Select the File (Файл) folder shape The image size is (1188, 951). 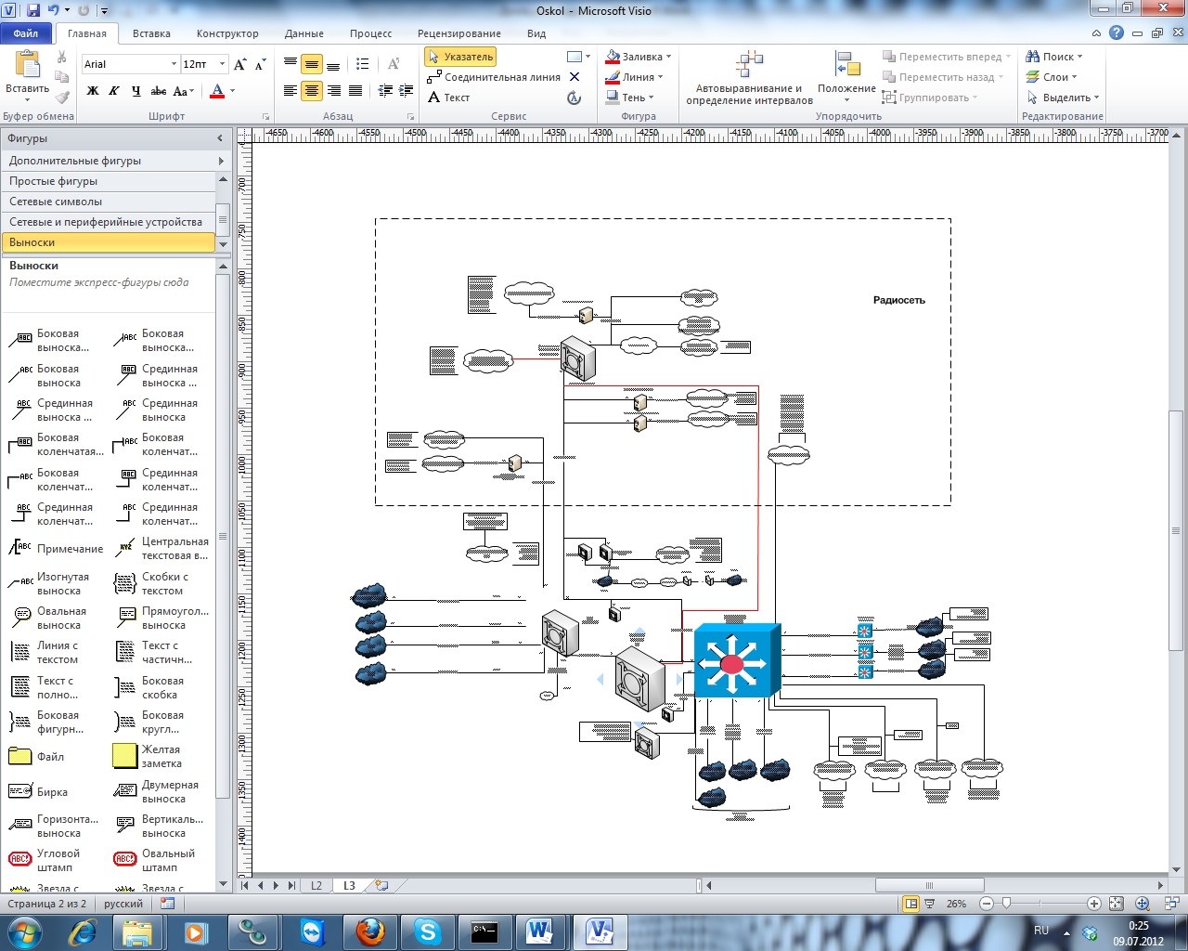(37, 756)
